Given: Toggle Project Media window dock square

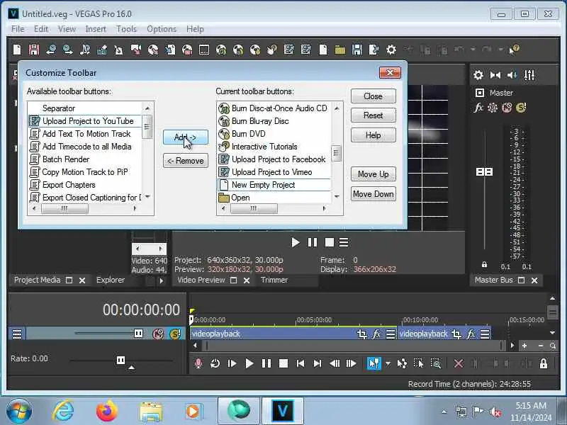Looking at the screenshot, I should (x=69, y=280).
